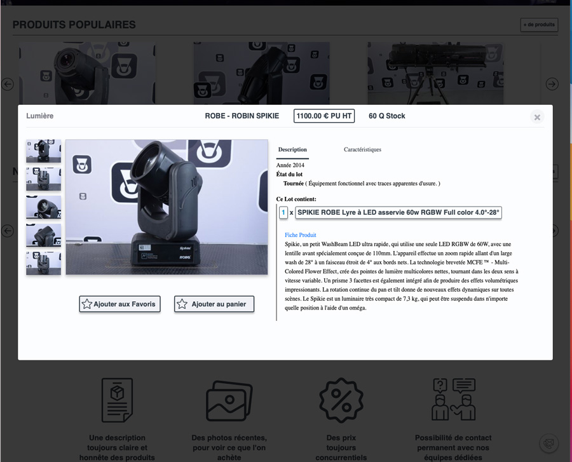572x462 pixels.
Task: Click the Ajouter au panier button
Action: [214, 304]
